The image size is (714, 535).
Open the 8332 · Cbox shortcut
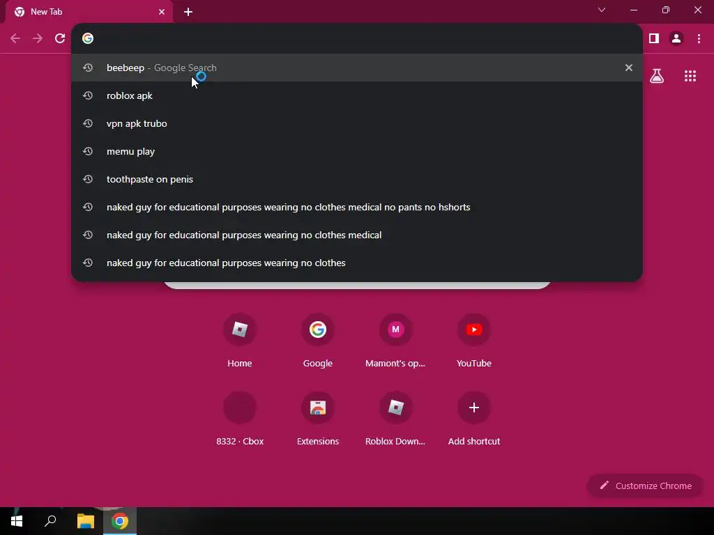coord(240,419)
